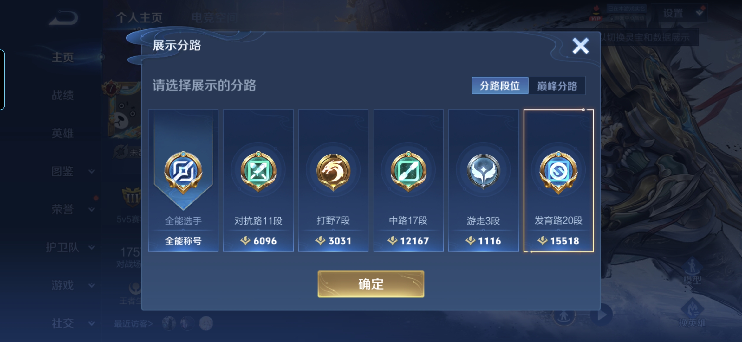
Task: Confirm selection with the 确定 button
Action: pos(371,284)
